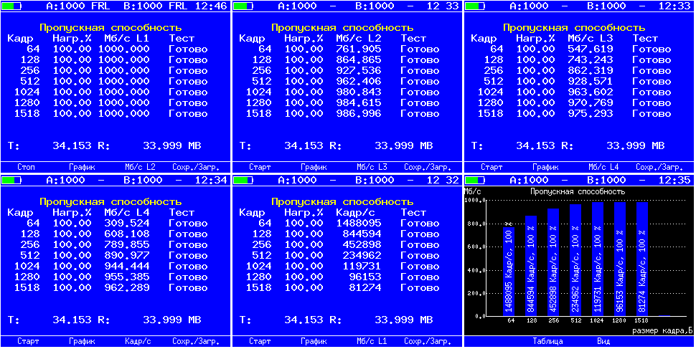Open Сохр./Загр. on the L1 throughput screen
This screenshot has width=696, height=349.
click(x=196, y=167)
